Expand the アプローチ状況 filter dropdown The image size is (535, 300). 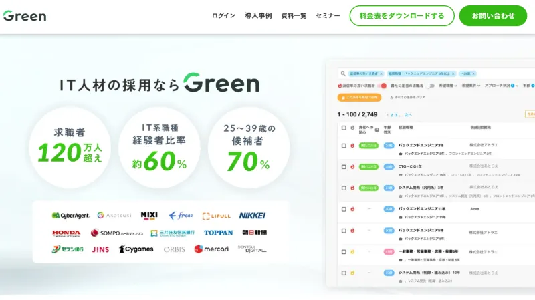point(501,86)
